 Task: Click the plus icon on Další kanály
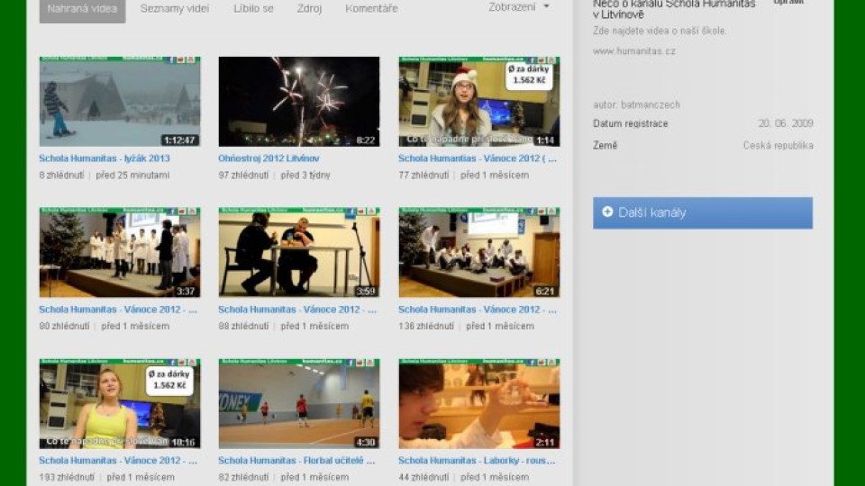607,212
